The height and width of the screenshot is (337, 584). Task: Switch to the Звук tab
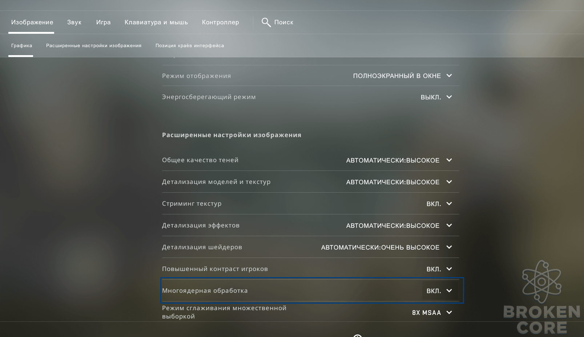pyautogui.click(x=74, y=22)
